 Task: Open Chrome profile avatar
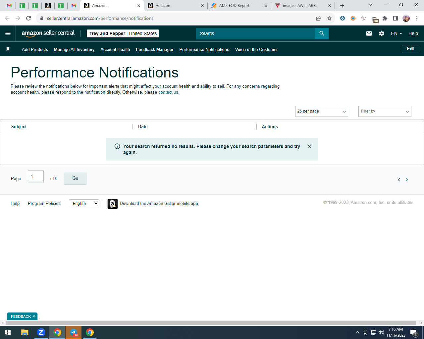click(x=406, y=18)
